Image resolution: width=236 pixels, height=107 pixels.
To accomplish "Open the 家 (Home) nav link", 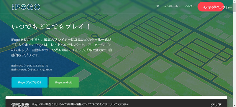I will pos(158,6).
